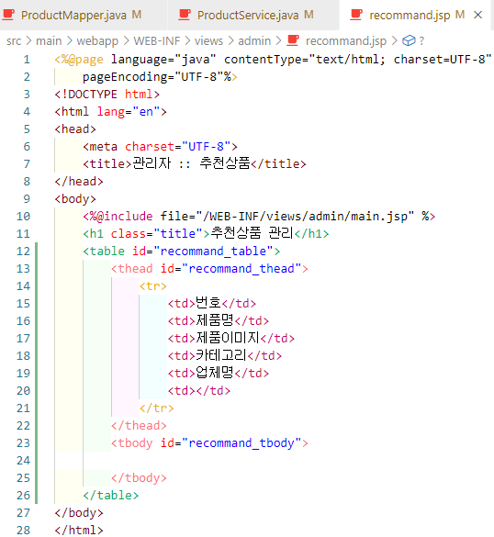The image size is (494, 537).
Task: Click the closing </body> tag
Action: (x=78, y=513)
